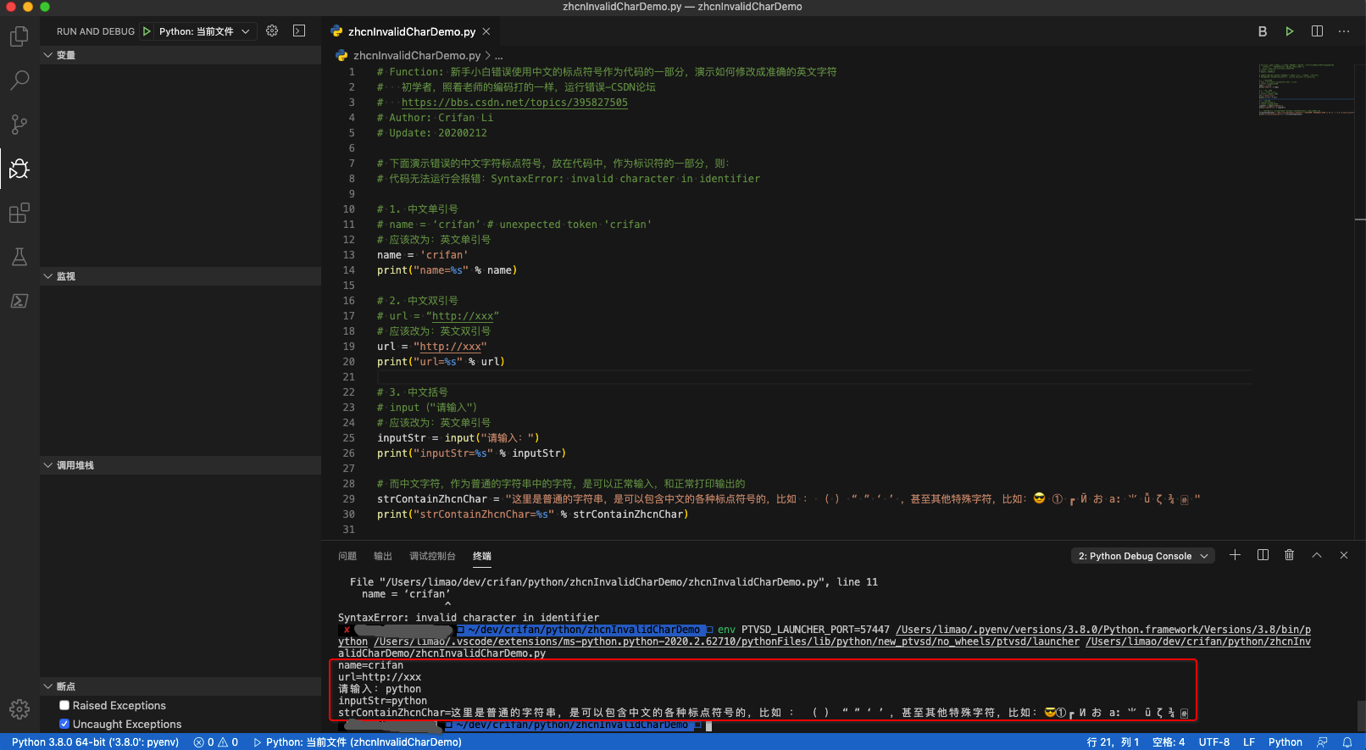1366x750 pixels.
Task: Open notifications bell in status bar
Action: (x=1347, y=742)
